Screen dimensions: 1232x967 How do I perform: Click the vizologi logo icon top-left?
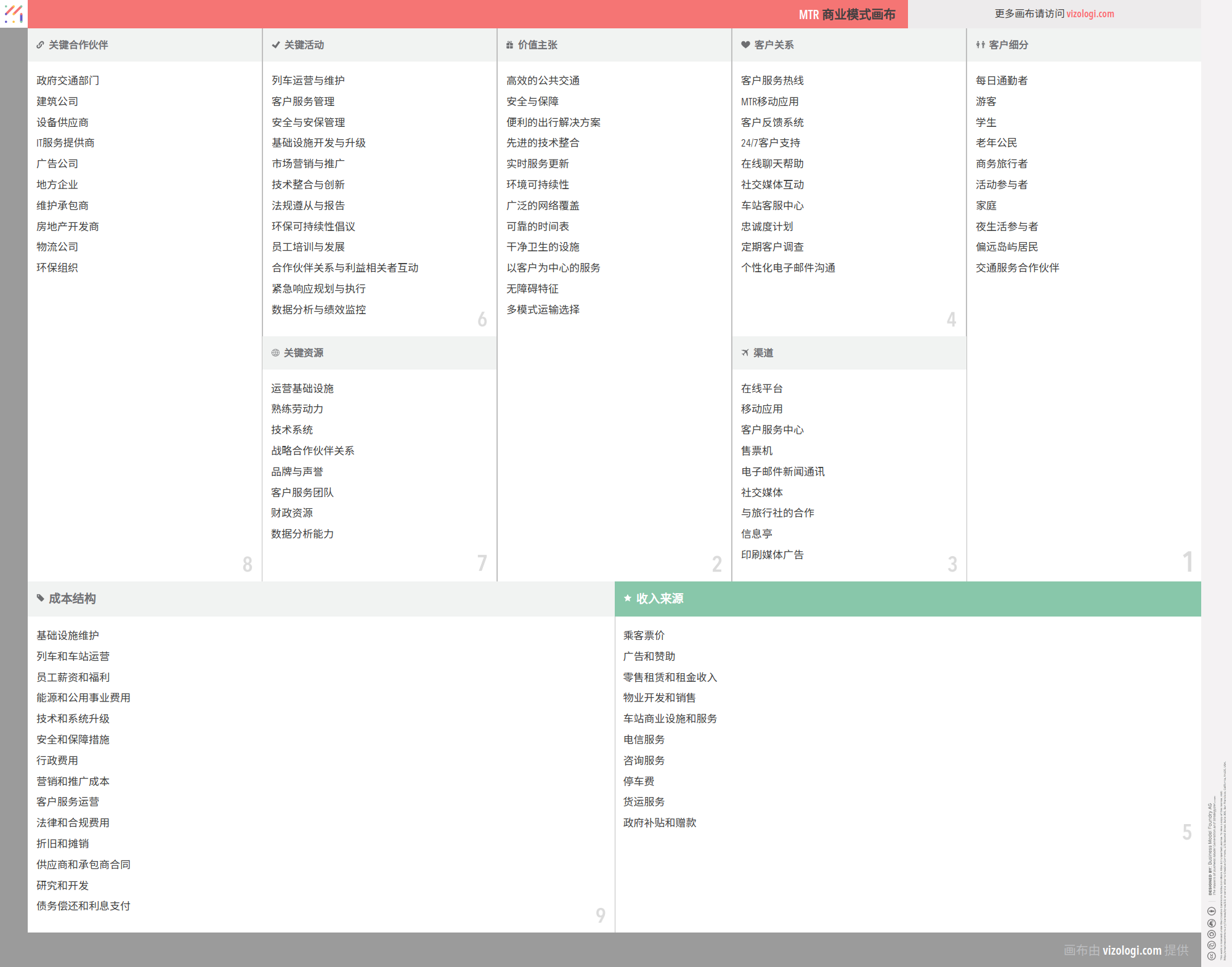[x=14, y=14]
